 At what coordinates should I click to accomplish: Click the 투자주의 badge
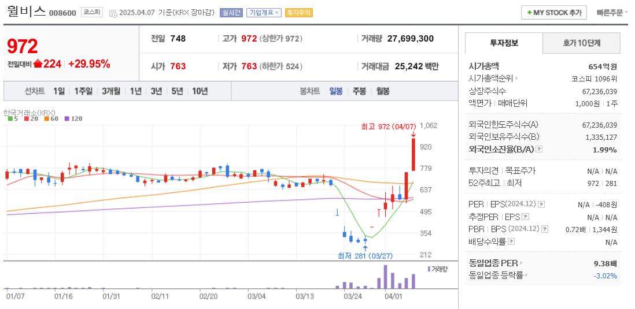(298, 13)
